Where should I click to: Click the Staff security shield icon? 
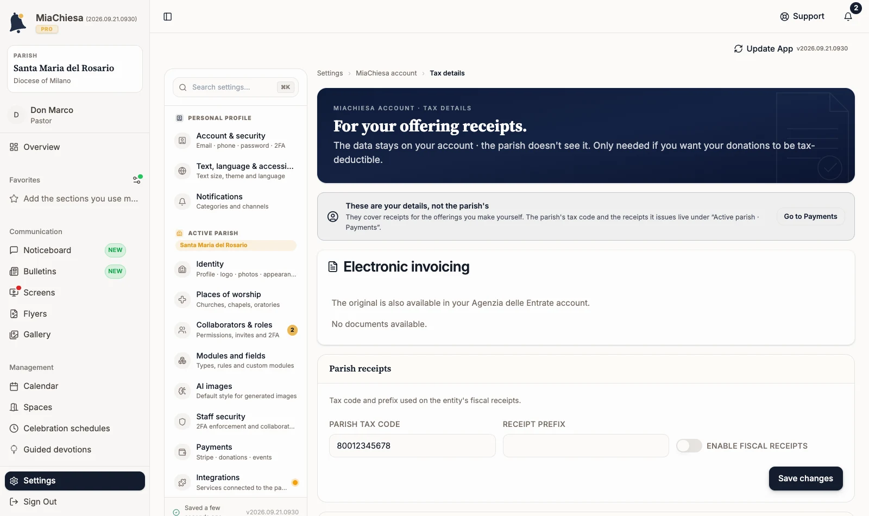[x=182, y=422]
